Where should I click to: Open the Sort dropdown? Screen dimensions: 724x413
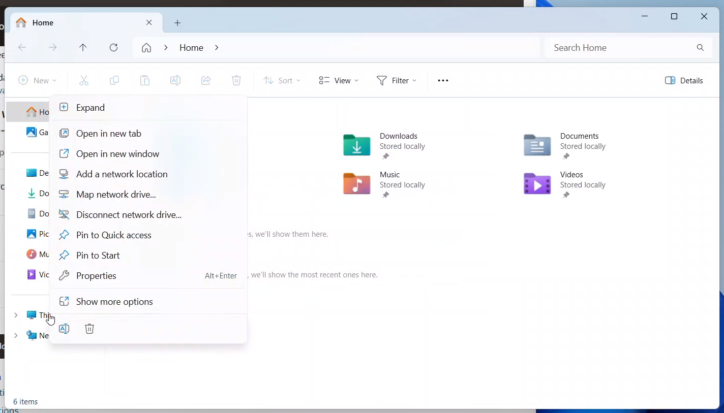pos(282,80)
